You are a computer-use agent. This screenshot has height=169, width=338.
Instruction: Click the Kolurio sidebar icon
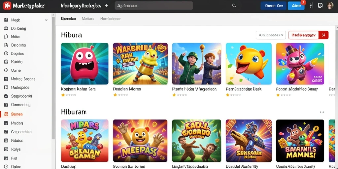(x=6, y=62)
